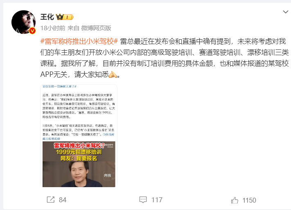291x210 pixels.
Task: Open the repost share icon
Action: pos(50,200)
